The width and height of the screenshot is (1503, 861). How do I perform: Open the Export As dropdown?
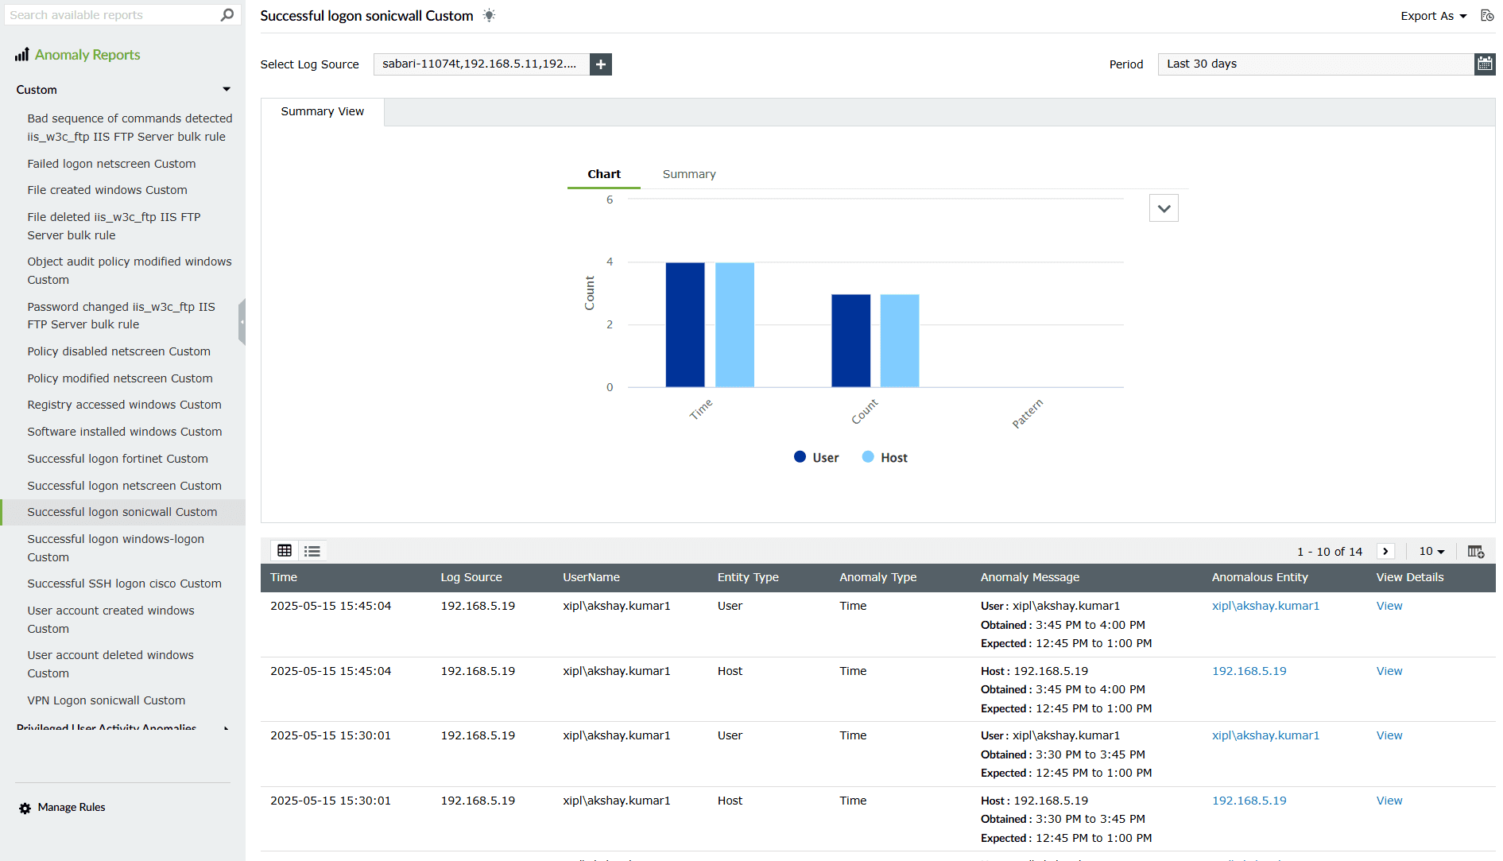[1433, 16]
